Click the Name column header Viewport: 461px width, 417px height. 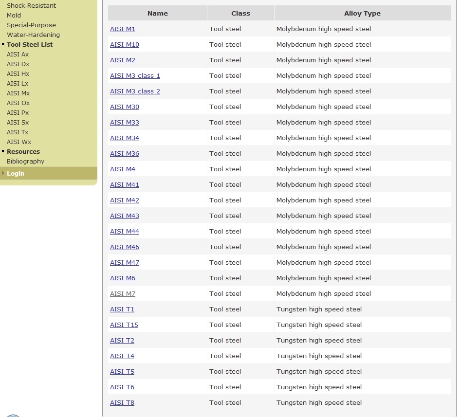click(x=158, y=14)
